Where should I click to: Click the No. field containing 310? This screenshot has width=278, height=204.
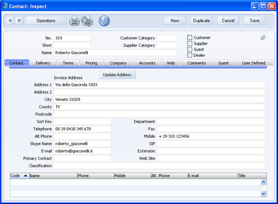coord(72,38)
